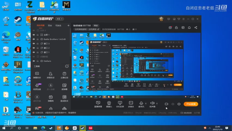
Task: Add a 摄像头 camera source
Action: 109,104
